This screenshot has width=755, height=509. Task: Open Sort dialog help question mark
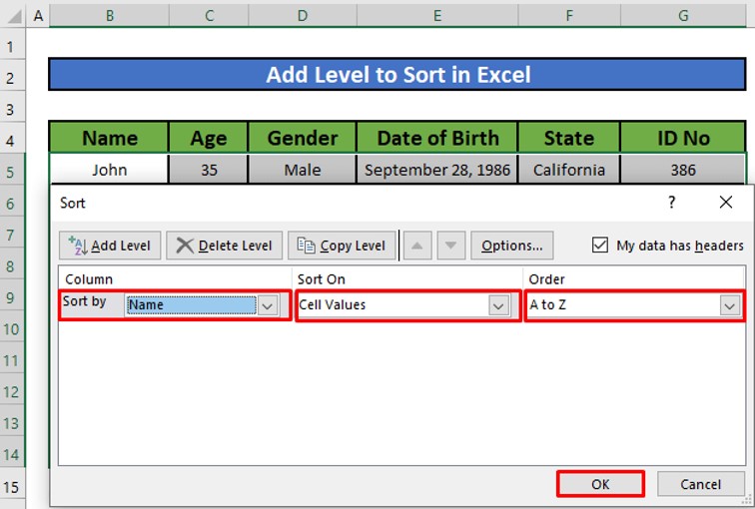tap(672, 202)
